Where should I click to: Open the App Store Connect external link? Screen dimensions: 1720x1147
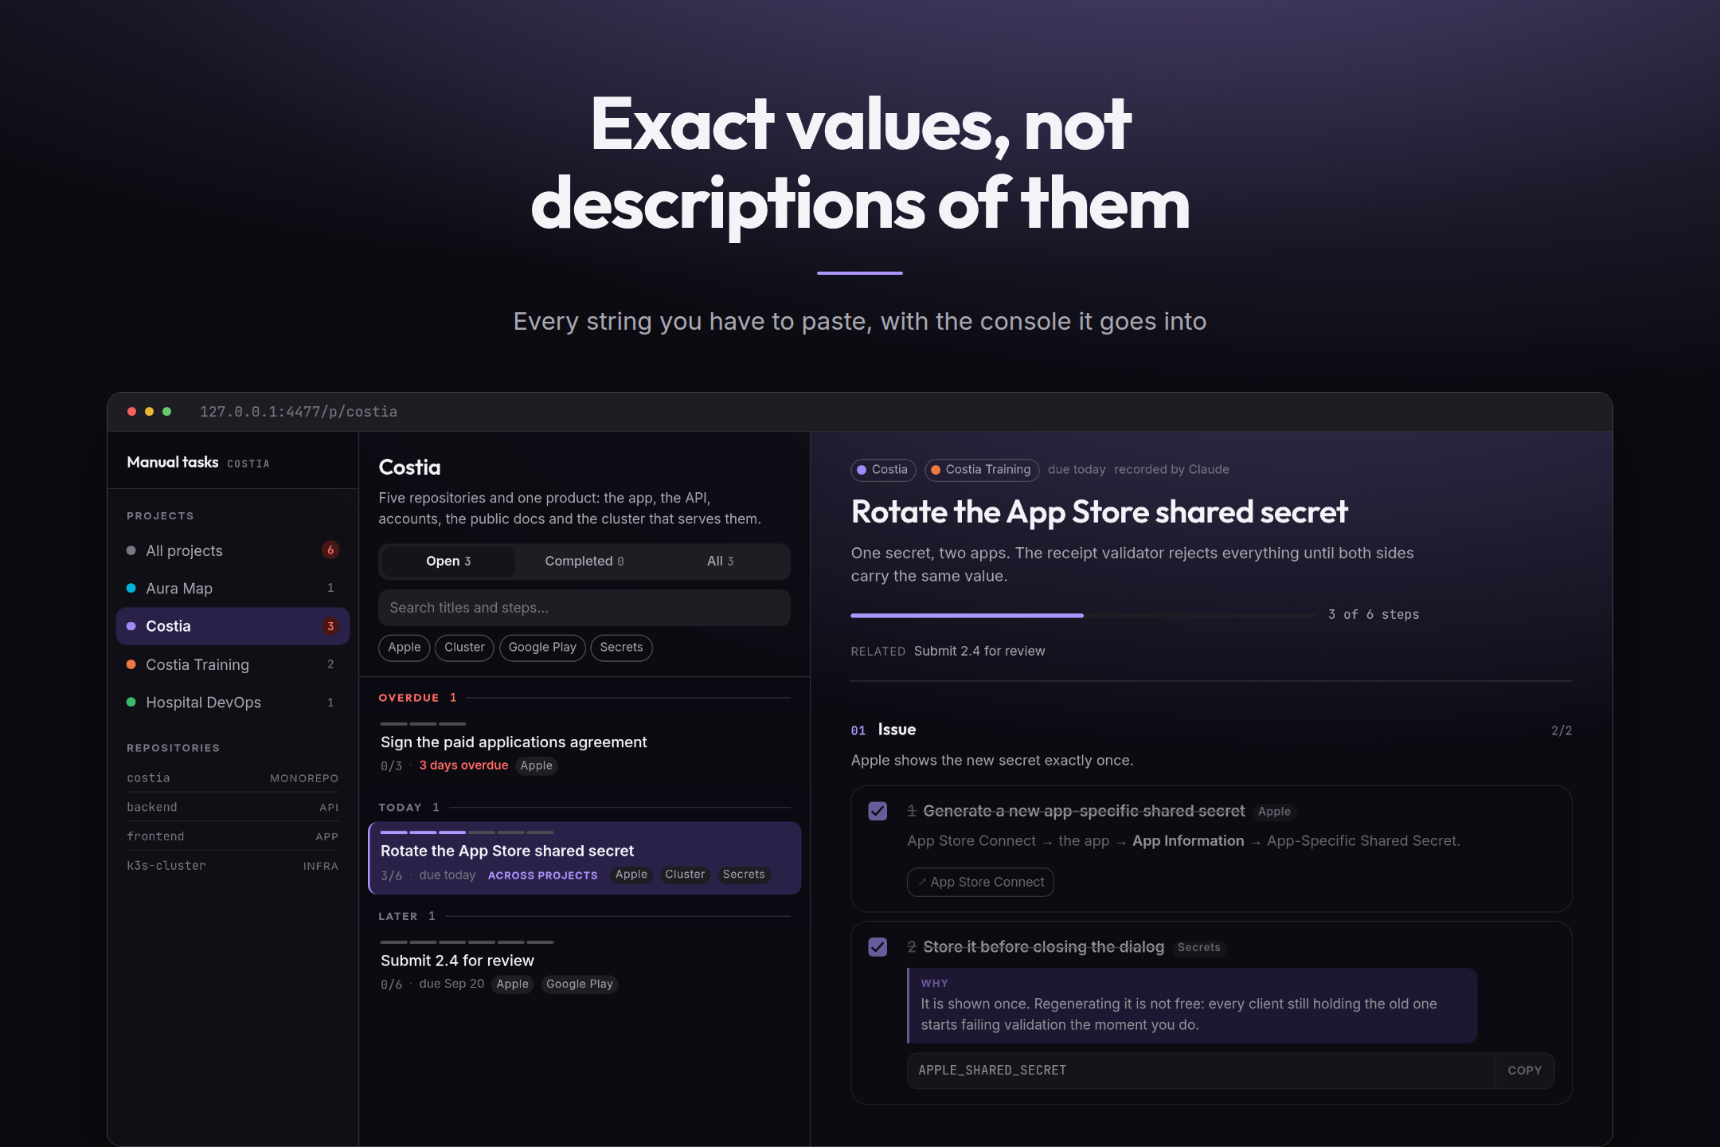coord(980,883)
